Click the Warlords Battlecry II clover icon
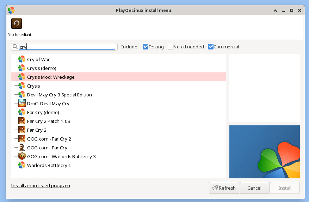The height and width of the screenshot is (202, 309). [22, 165]
